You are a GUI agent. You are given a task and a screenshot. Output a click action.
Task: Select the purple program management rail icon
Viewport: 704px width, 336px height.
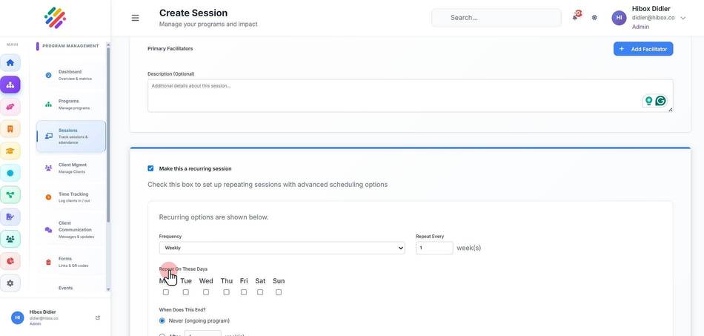coord(10,85)
